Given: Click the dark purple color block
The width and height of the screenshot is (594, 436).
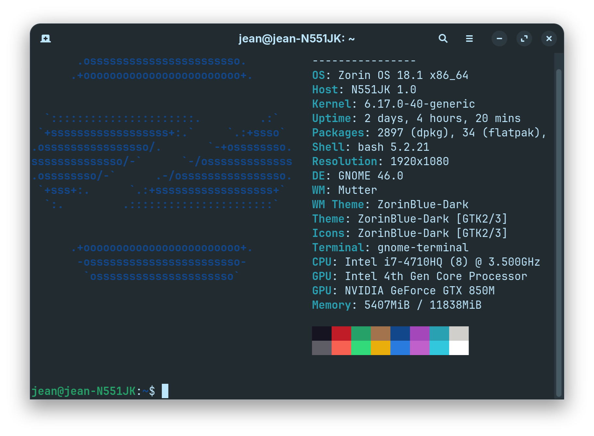Looking at the screenshot, I should click(x=420, y=334).
